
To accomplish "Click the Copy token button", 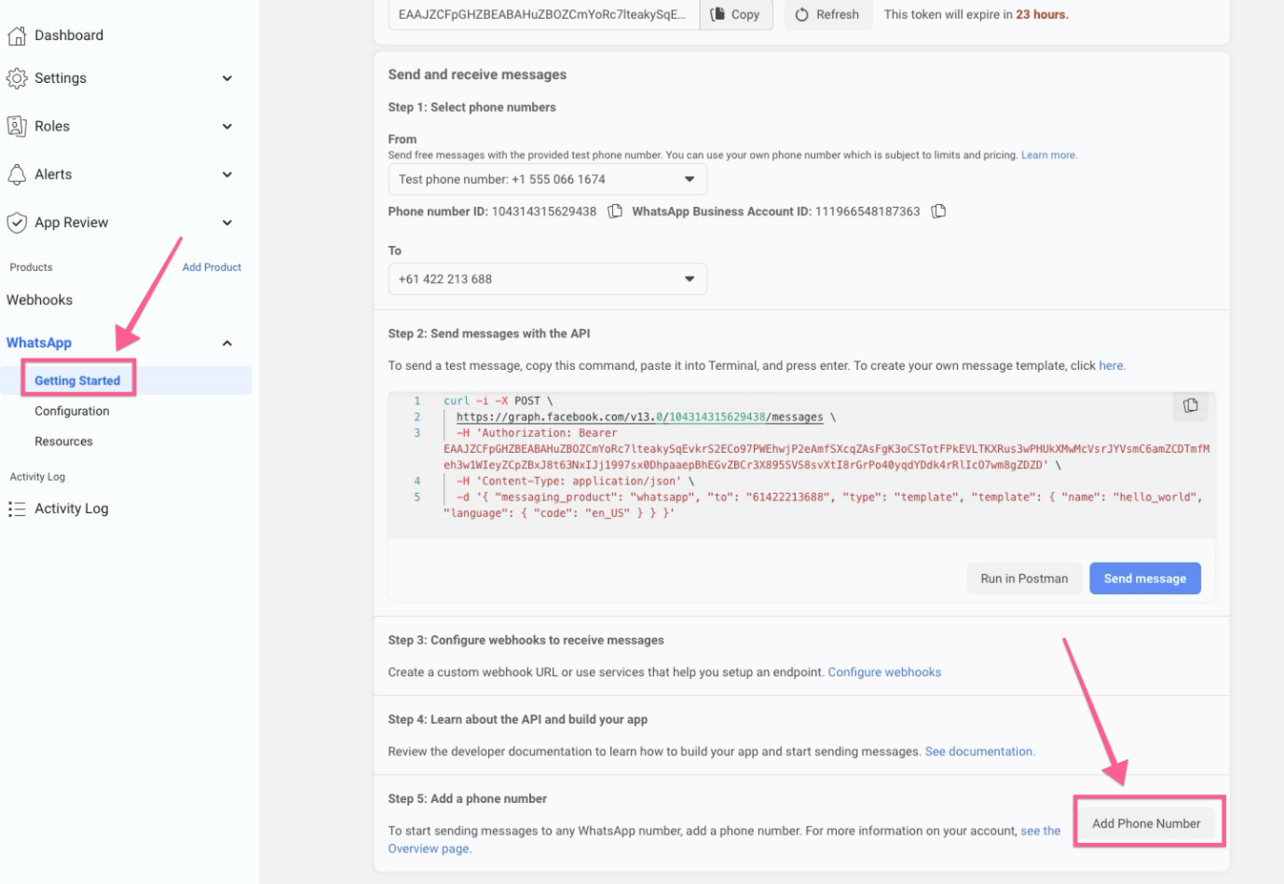I will point(736,14).
